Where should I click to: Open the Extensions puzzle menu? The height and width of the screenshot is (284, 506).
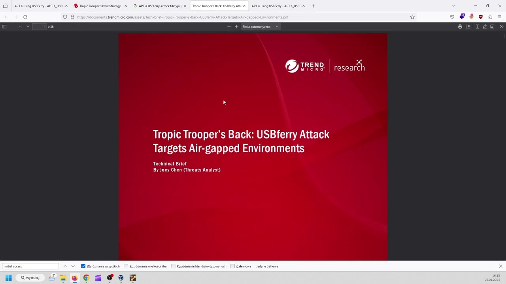point(490,17)
